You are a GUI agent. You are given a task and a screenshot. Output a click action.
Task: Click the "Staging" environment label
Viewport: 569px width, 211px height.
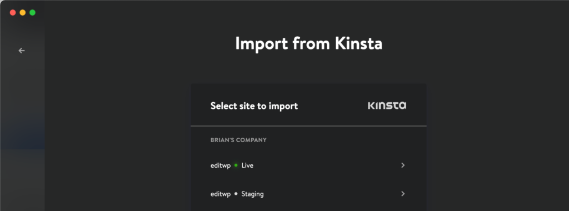253,194
